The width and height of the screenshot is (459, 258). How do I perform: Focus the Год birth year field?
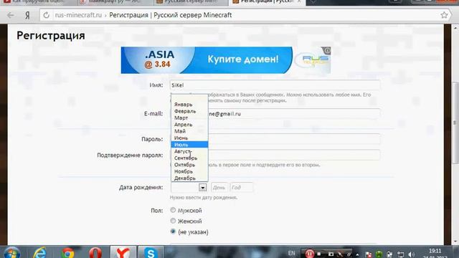tap(241, 188)
